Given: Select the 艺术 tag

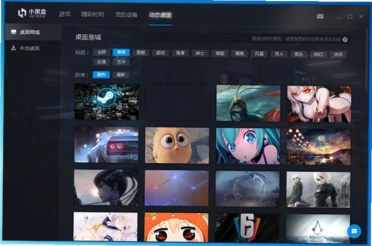Looking at the screenshot, I should coord(121,62).
